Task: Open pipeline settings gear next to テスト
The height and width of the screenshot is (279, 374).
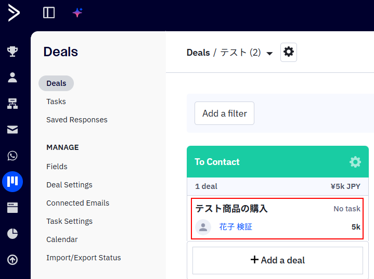Action: (289, 52)
